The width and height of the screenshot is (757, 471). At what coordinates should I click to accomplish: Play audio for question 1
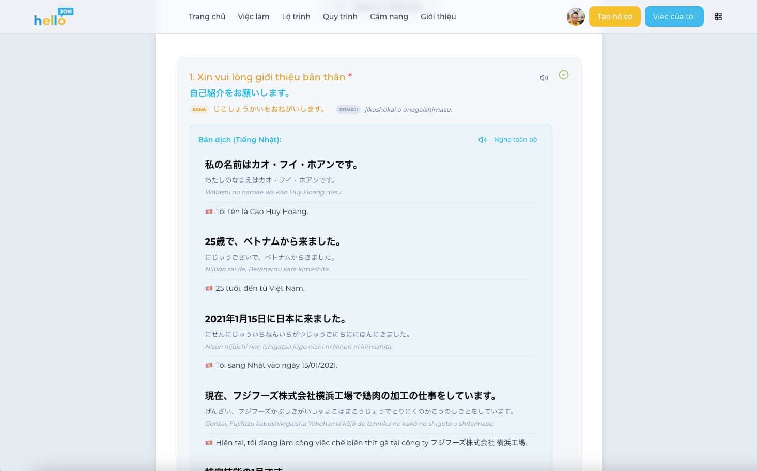tap(544, 78)
